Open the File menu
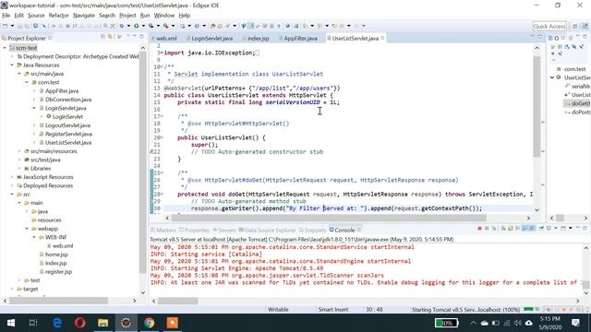 tap(6, 16)
